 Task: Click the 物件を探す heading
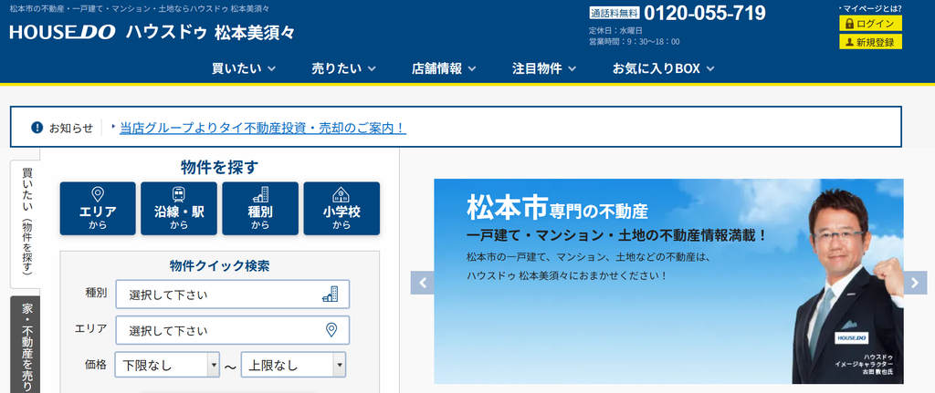219,168
